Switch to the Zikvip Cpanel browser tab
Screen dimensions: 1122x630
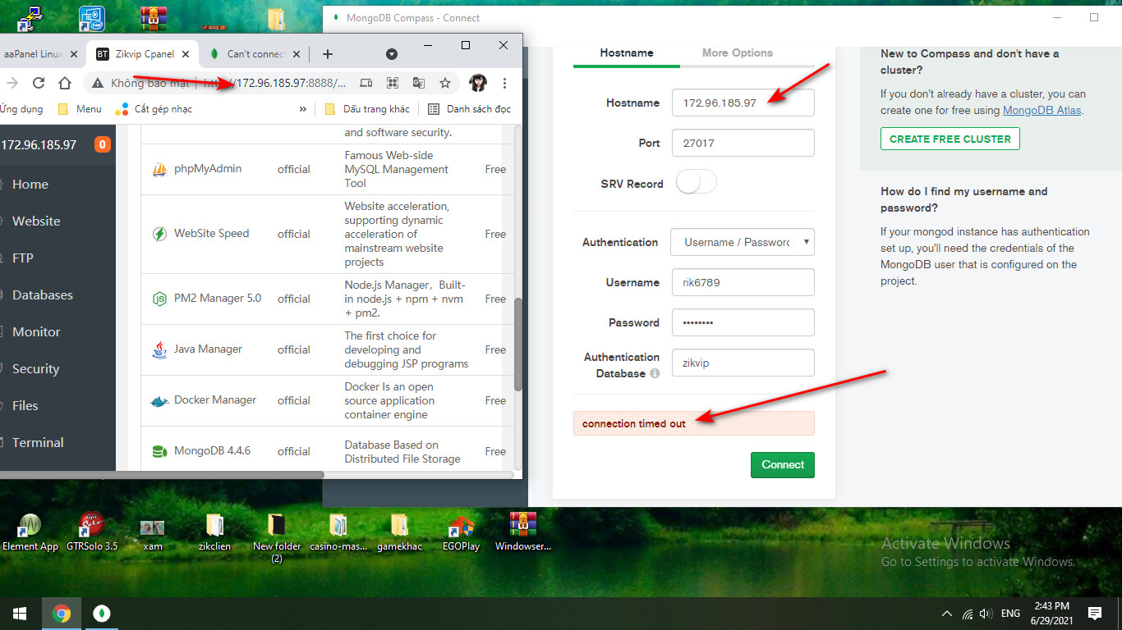point(136,54)
